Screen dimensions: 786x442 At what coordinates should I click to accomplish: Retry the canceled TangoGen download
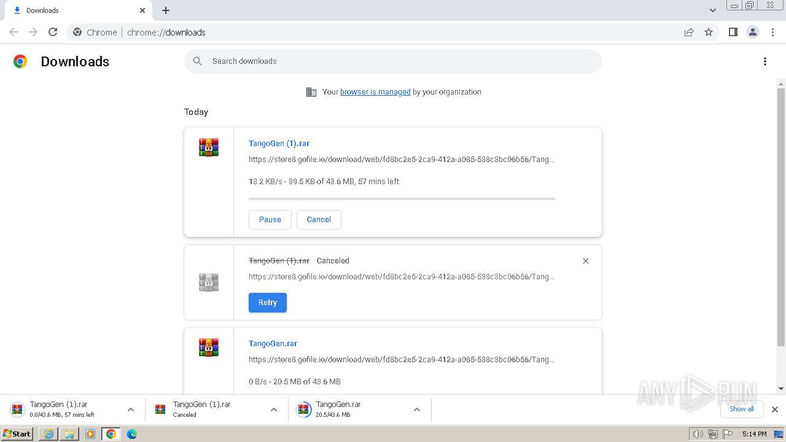(267, 303)
